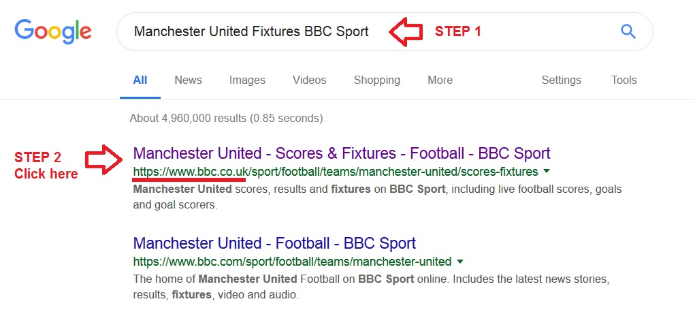The width and height of the screenshot is (695, 325).
Task: Click the red STEP 1 arrow annotation
Action: [406, 32]
